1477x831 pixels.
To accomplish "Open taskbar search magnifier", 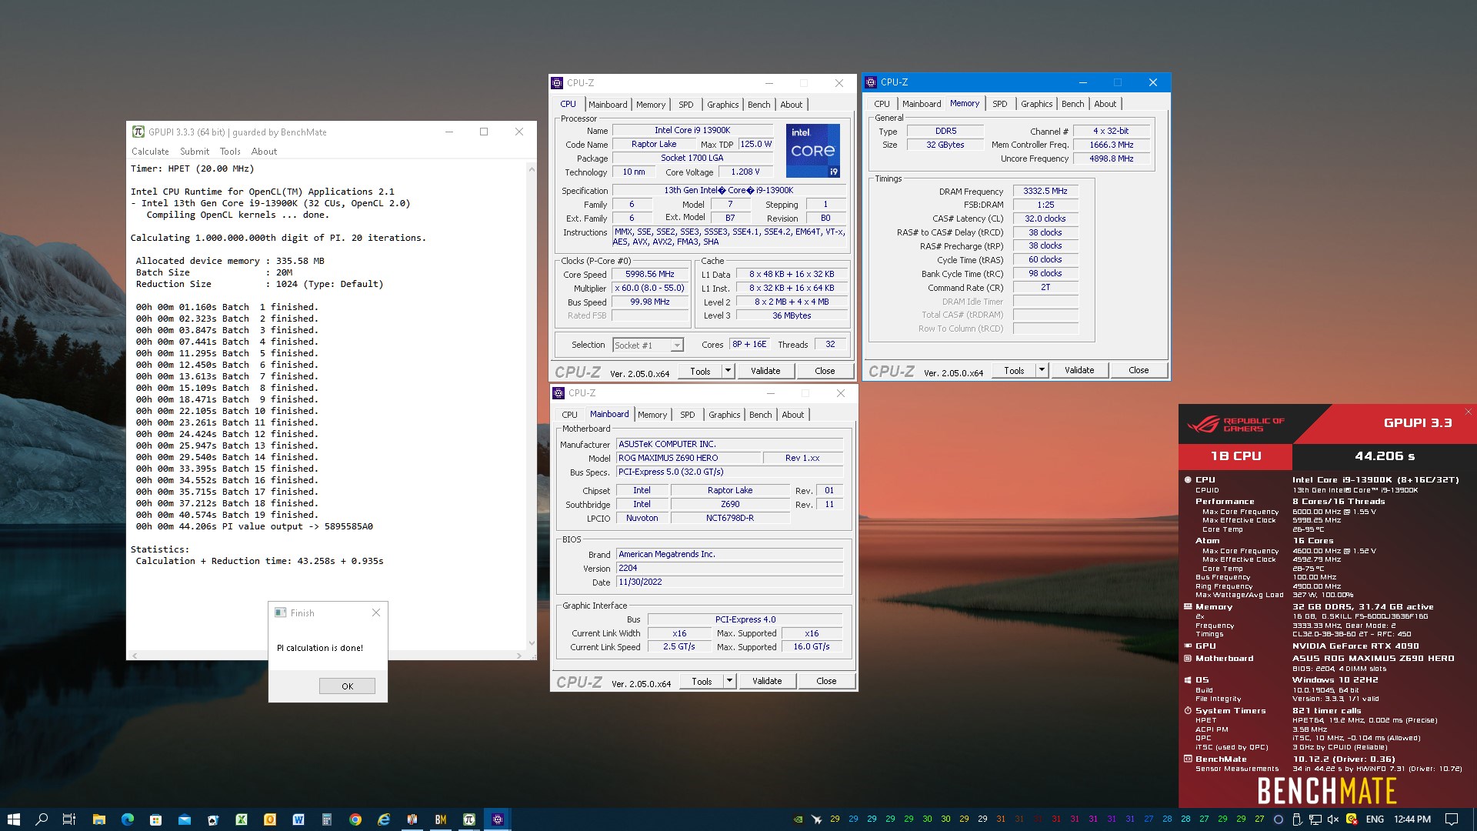I will 42,819.
